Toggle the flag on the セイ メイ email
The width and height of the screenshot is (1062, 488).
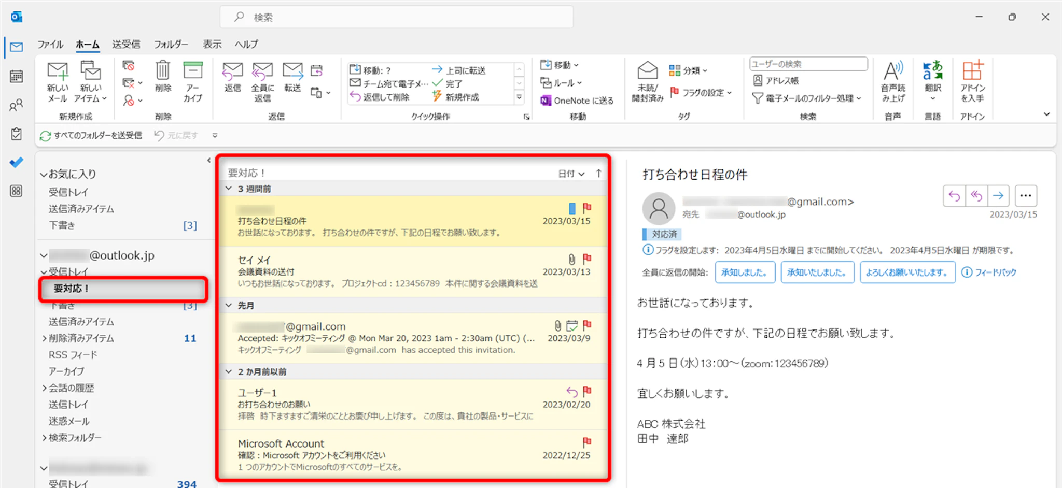pyautogui.click(x=587, y=259)
